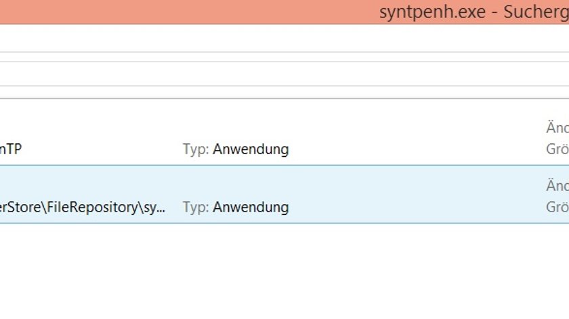This screenshot has width=569, height=319.
Task: Click the empty address bar strip above results
Action: 284,74
